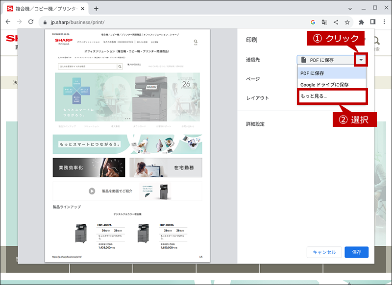This screenshot has width=392, height=285.
Task: Click the browser back arrow
Action: point(8,22)
